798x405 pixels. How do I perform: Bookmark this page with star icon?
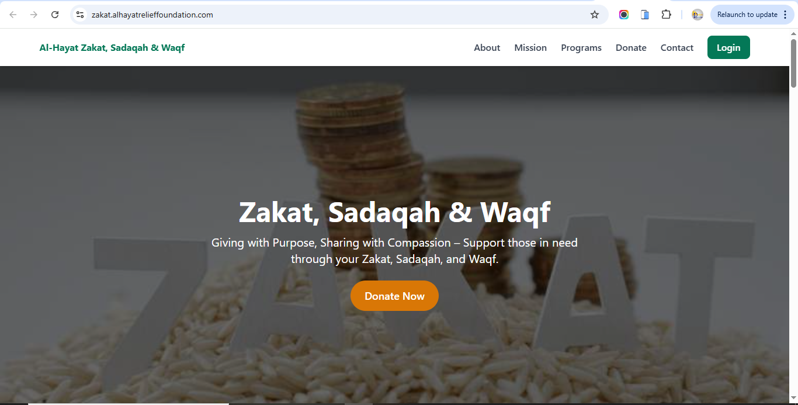595,15
